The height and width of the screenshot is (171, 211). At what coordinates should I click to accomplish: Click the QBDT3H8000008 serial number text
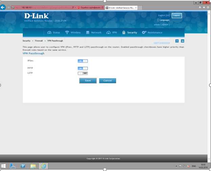pos(162,43)
